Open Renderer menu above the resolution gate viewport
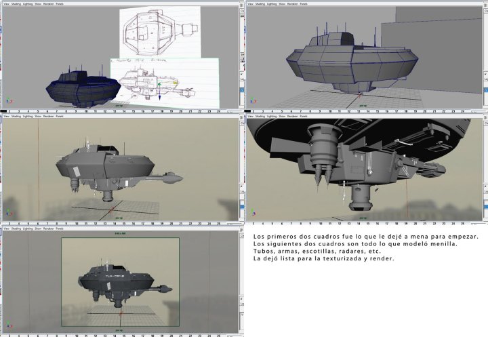Viewport: 488px width, 337px height. 48,229
